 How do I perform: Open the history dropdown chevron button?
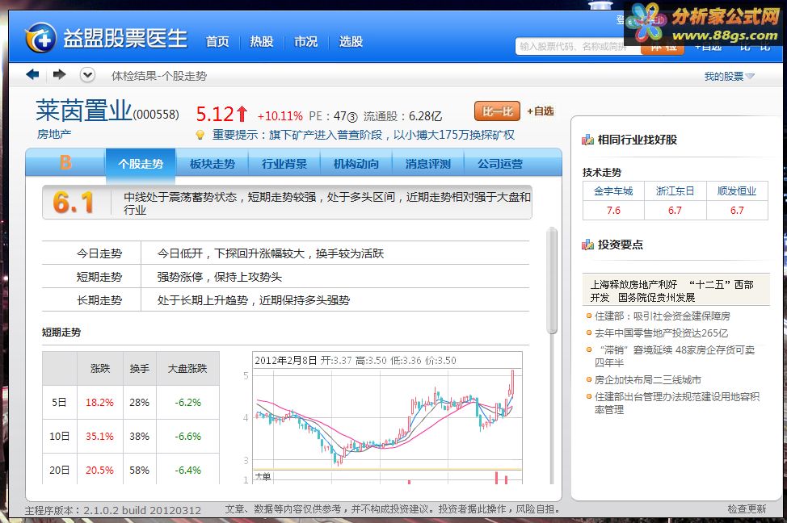point(87,75)
